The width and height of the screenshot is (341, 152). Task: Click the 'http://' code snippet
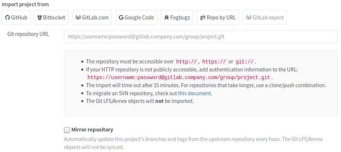pyautogui.click(x=187, y=62)
